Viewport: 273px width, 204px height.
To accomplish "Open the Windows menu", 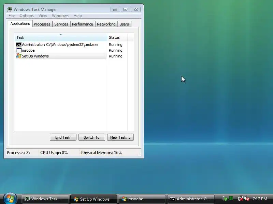I will 60,16.
